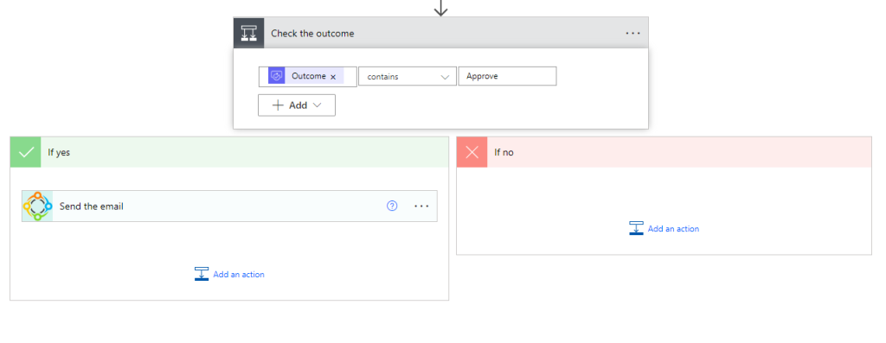Add an action in the If yes branch
The height and width of the screenshot is (343, 886).
pyautogui.click(x=229, y=274)
